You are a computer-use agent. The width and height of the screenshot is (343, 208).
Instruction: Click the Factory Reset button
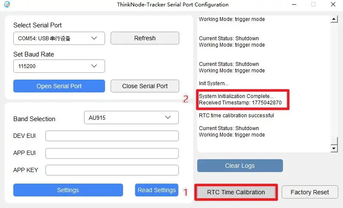point(310,192)
